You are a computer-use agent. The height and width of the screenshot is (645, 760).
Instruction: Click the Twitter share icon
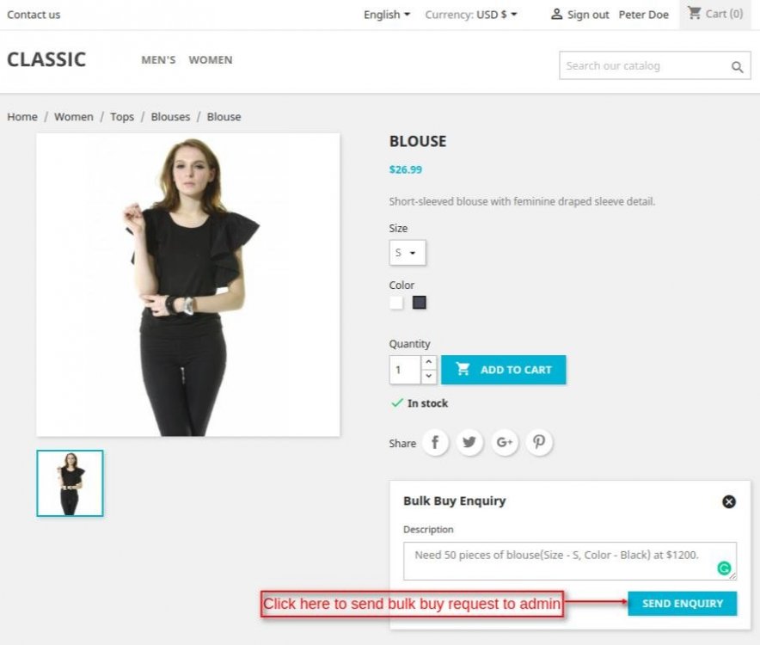tap(469, 443)
